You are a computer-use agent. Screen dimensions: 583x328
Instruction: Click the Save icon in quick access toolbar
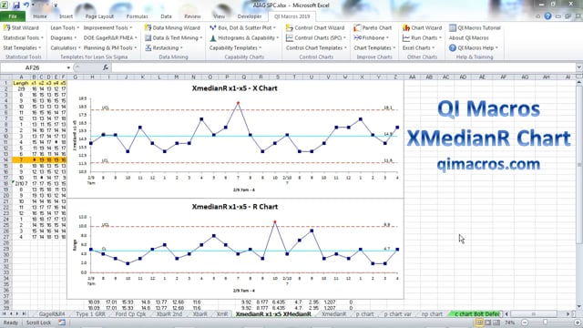tap(16, 5)
